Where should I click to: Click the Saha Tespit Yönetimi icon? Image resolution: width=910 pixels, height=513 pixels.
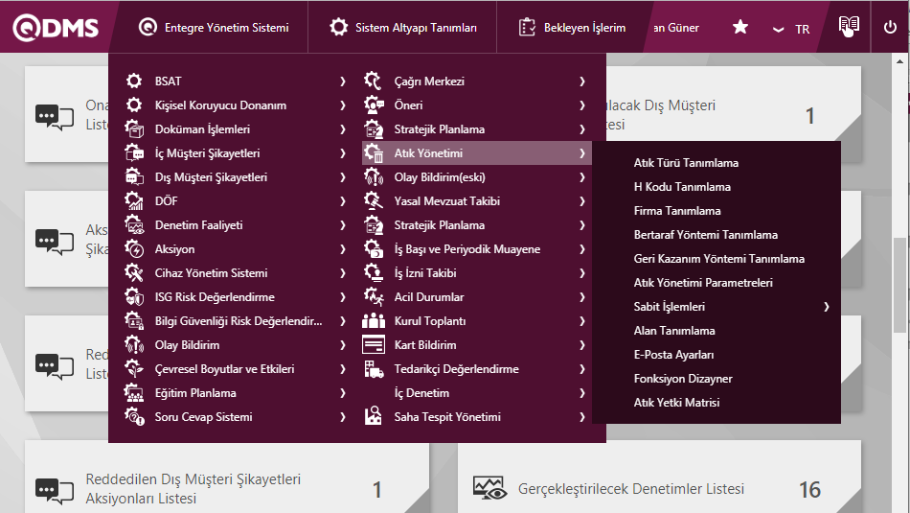pos(374,417)
